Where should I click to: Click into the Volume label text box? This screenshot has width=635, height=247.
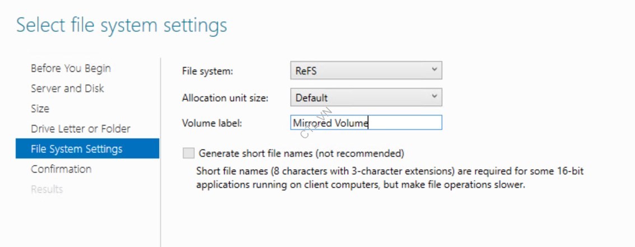tap(403, 123)
